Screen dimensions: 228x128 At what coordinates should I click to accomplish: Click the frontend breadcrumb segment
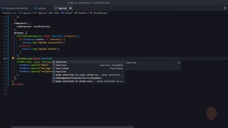pyautogui.click(x=7, y=13)
